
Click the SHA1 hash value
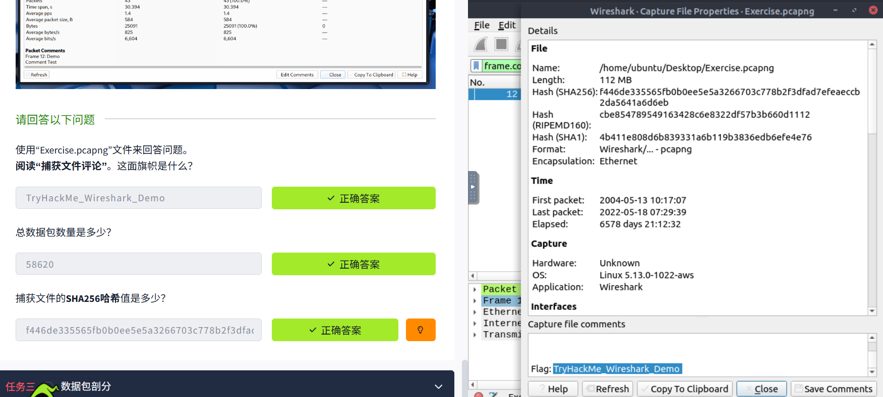pyautogui.click(x=705, y=137)
